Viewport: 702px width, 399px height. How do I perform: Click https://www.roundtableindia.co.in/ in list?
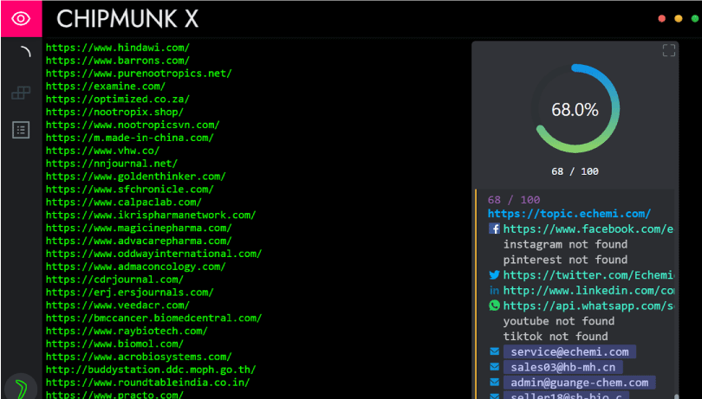[x=147, y=383]
